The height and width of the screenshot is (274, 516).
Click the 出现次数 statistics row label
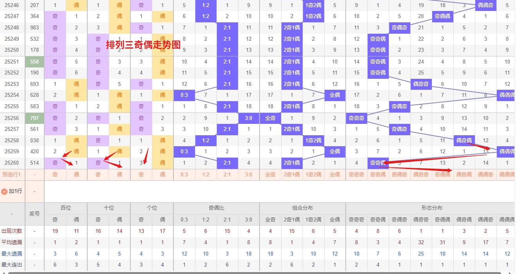tap(12, 231)
